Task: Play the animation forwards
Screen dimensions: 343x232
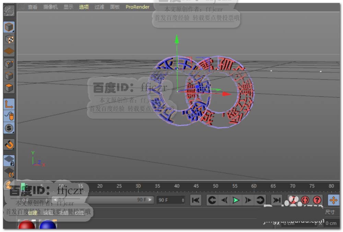Action: (236, 200)
